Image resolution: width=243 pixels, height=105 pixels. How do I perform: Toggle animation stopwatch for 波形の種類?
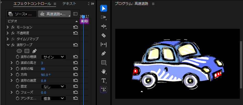(17, 57)
